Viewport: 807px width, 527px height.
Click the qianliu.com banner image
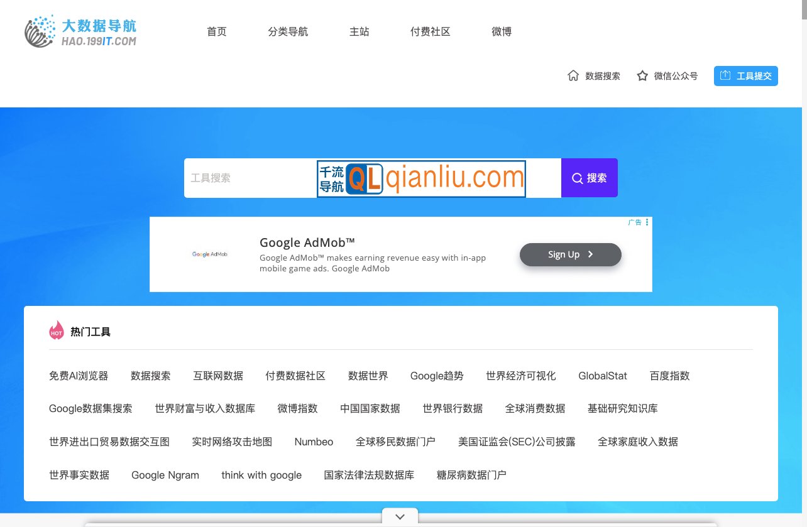[421, 178]
